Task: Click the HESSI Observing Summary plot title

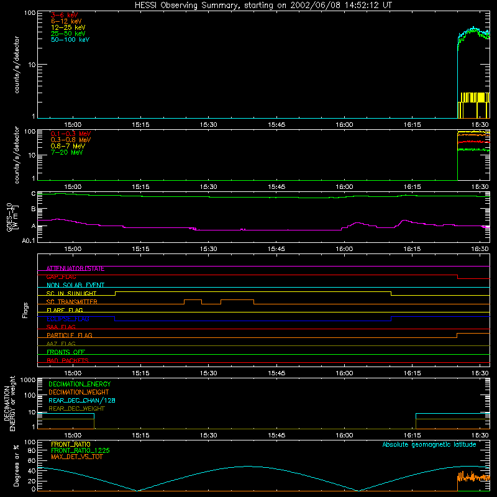Action: click(x=263, y=6)
